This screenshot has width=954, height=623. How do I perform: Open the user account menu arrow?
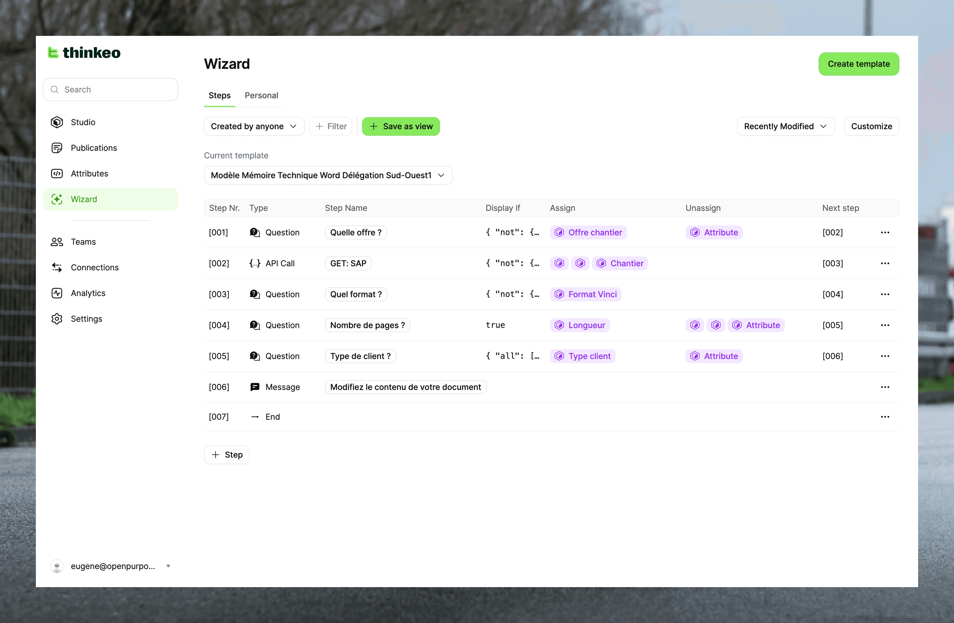pos(168,566)
